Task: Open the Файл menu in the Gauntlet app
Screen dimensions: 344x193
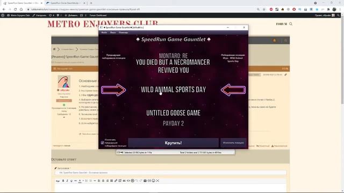Action: [104, 32]
